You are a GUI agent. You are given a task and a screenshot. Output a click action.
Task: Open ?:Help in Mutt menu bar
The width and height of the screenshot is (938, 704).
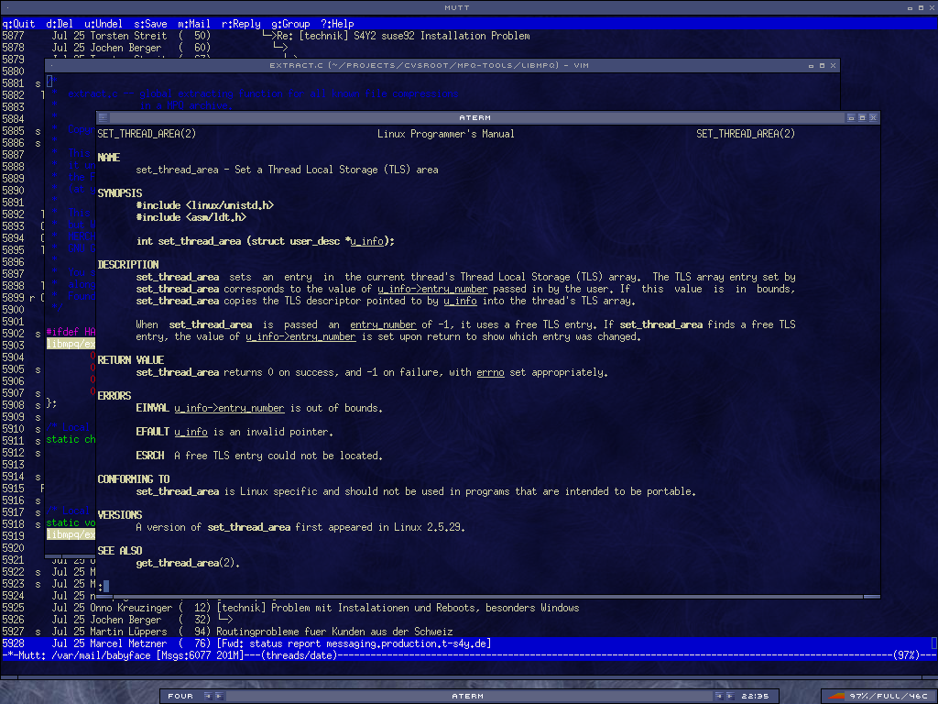pyautogui.click(x=337, y=24)
